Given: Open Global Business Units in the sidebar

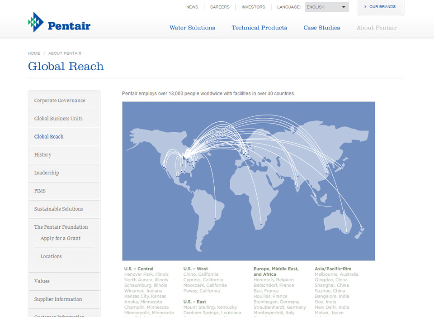Looking at the screenshot, I should 64,119.
